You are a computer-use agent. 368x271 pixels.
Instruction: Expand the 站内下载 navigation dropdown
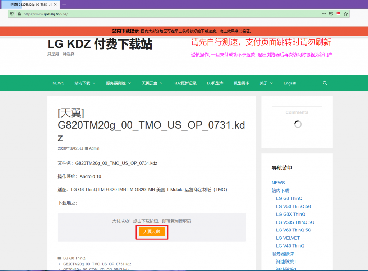(x=85, y=83)
